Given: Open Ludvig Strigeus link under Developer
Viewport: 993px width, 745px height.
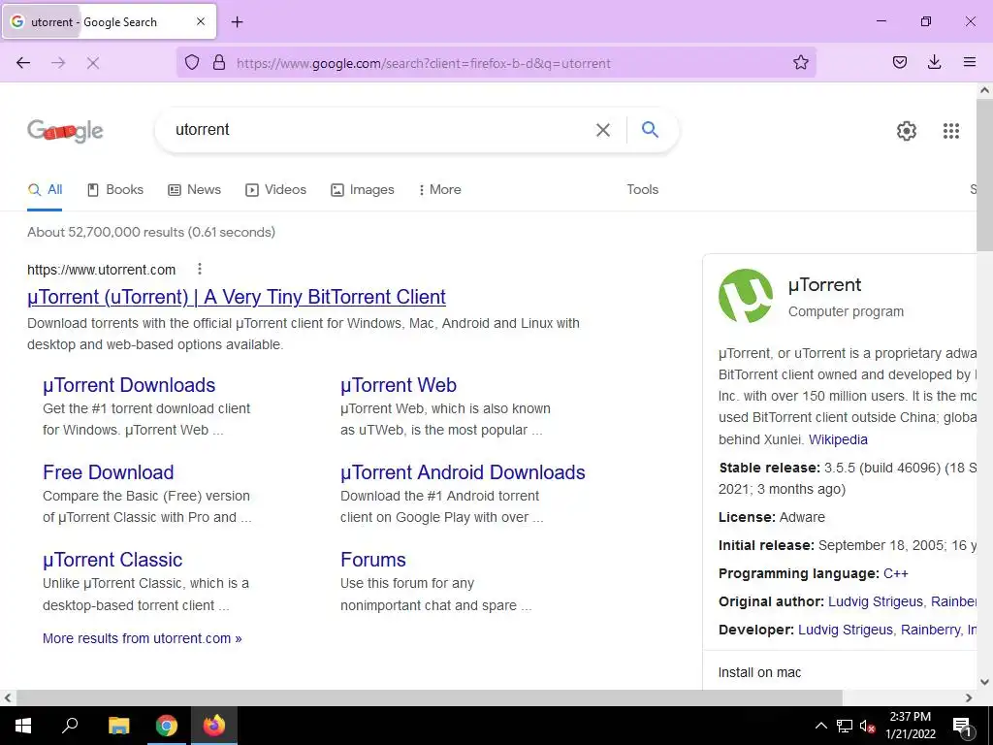Looking at the screenshot, I should tap(845, 631).
